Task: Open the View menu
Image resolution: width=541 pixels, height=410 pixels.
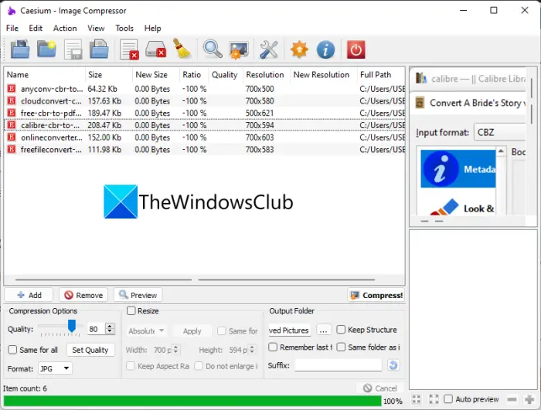Action: pos(96,29)
